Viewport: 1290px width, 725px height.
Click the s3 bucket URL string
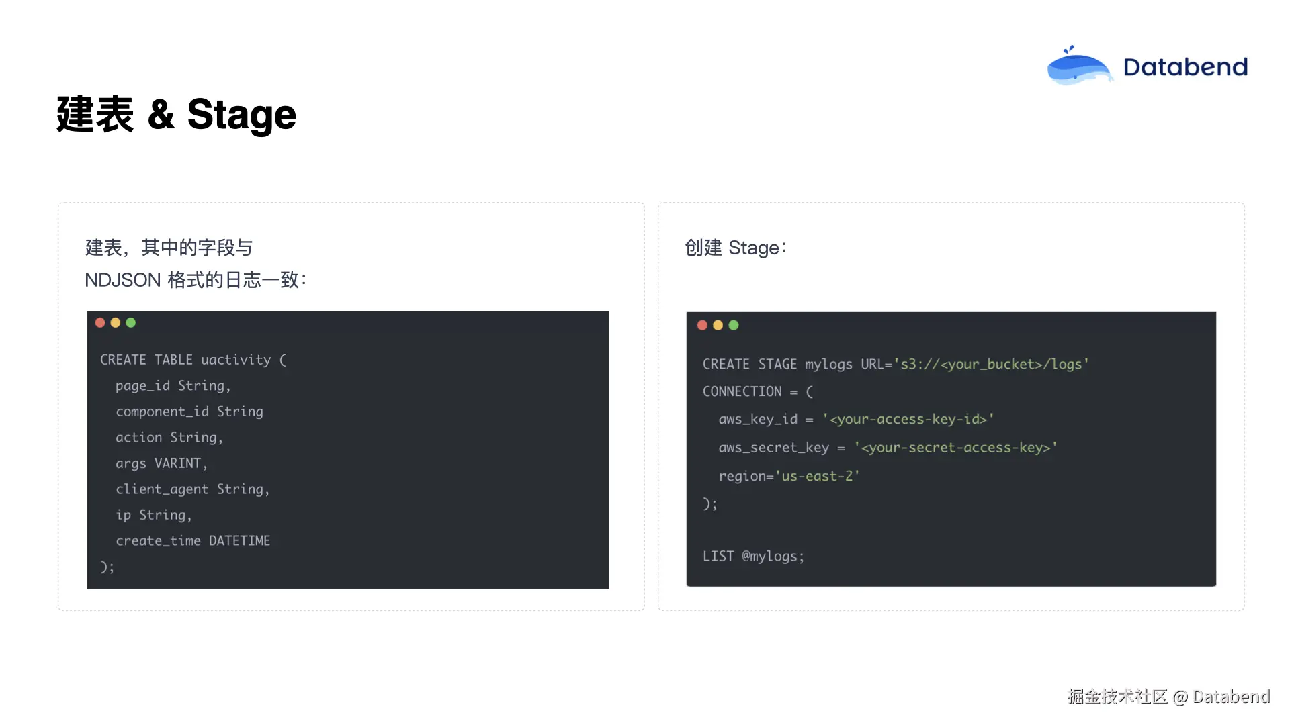[x=990, y=364]
